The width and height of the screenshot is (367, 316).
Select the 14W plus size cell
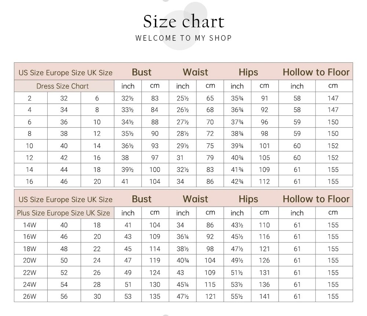[x=29, y=225]
